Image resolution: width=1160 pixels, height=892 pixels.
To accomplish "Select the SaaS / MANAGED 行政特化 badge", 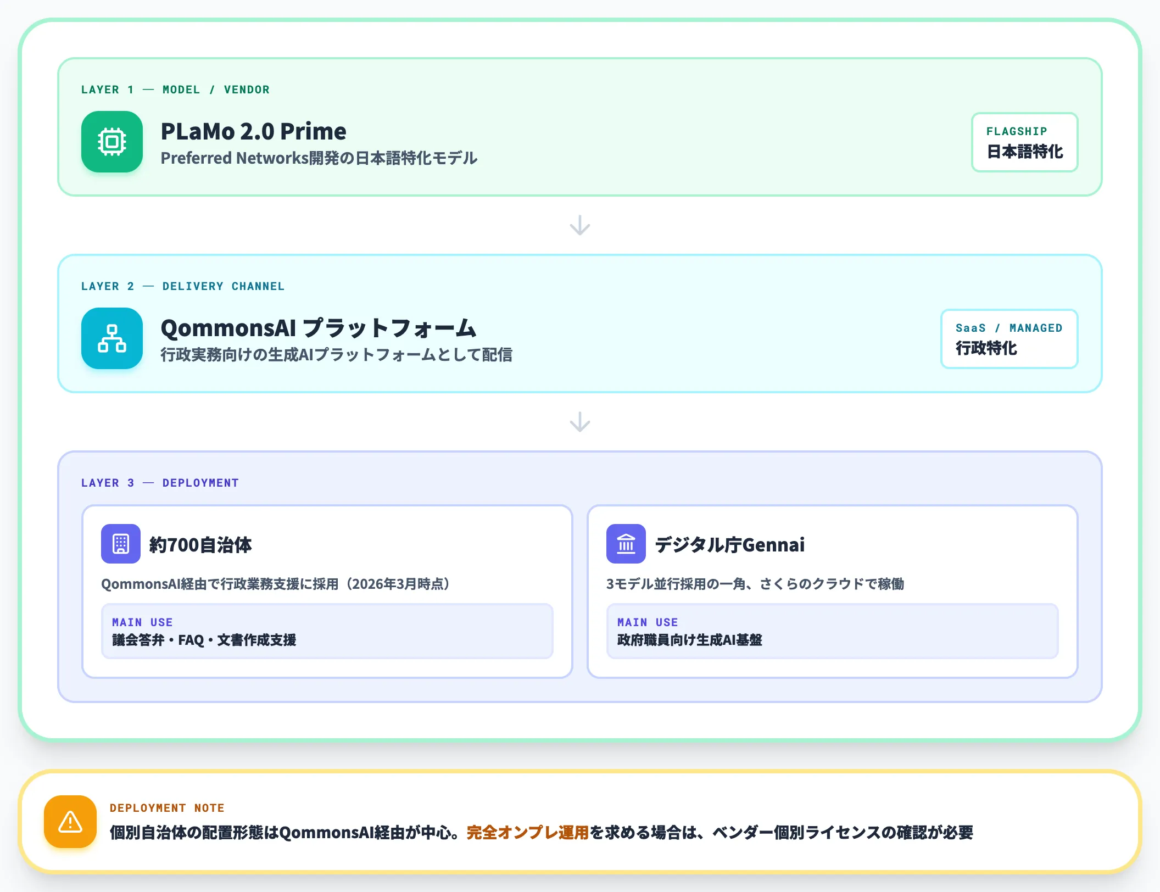I will click(1010, 339).
